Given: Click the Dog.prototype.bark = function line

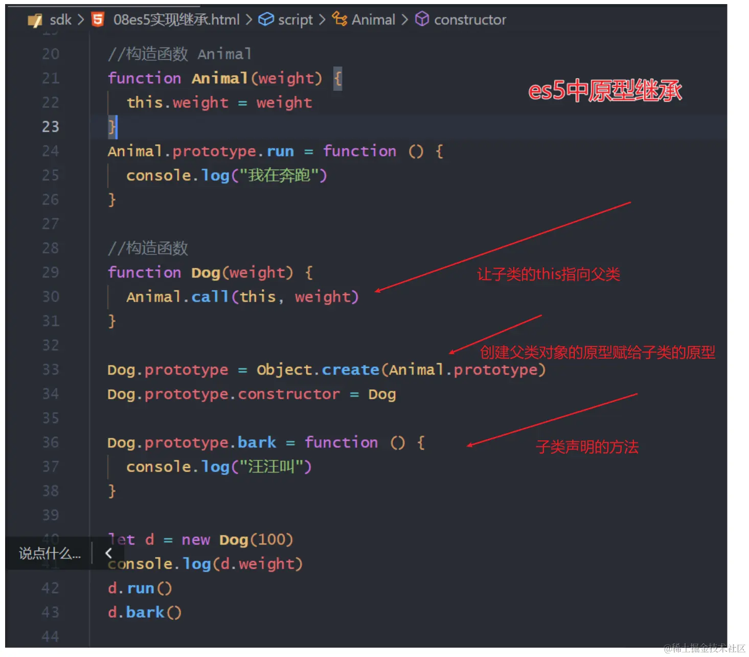Looking at the screenshot, I should point(266,442).
